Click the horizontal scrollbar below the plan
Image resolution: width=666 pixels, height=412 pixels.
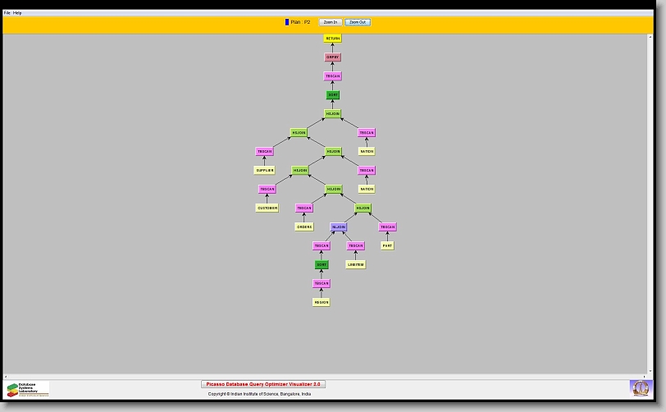(328, 377)
